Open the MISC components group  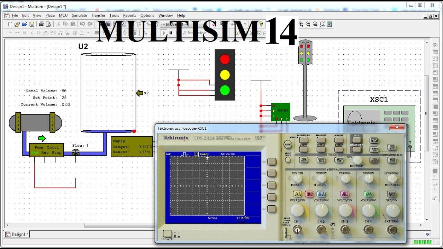[x=89, y=33]
